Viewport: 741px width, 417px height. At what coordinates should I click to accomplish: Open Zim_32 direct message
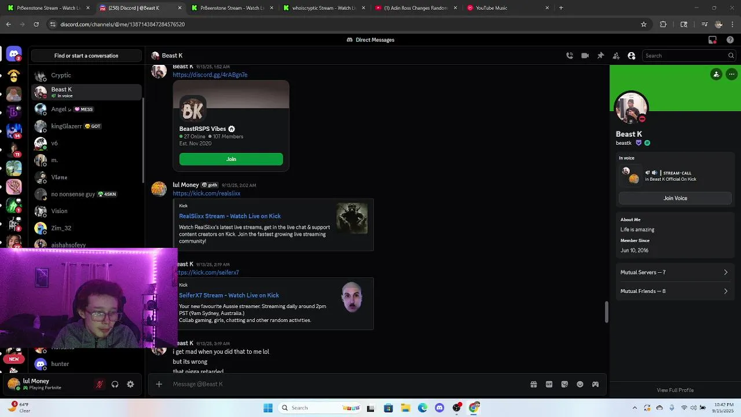[86, 228]
